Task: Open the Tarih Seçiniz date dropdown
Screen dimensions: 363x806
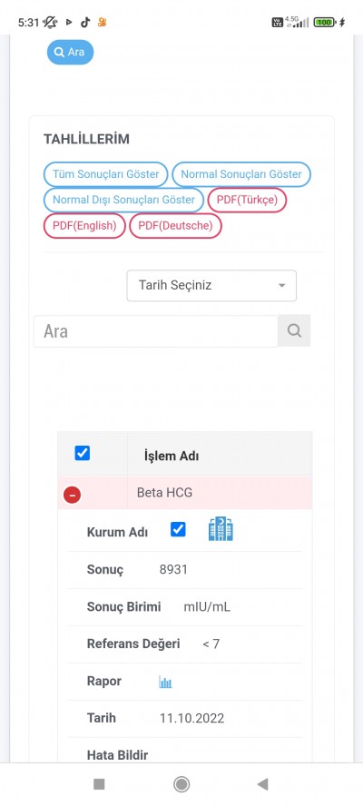Action: [x=211, y=285]
